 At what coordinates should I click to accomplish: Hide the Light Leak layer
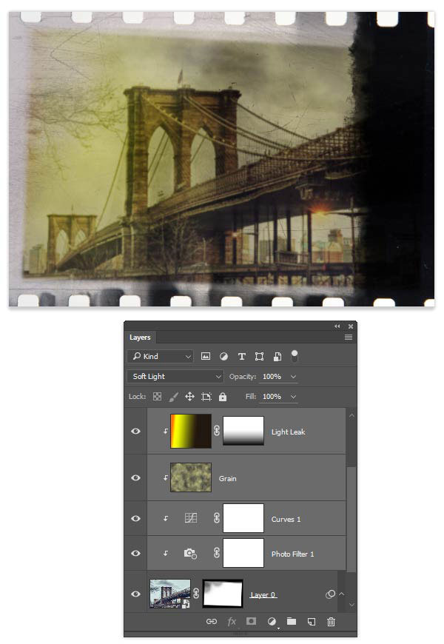click(x=135, y=432)
